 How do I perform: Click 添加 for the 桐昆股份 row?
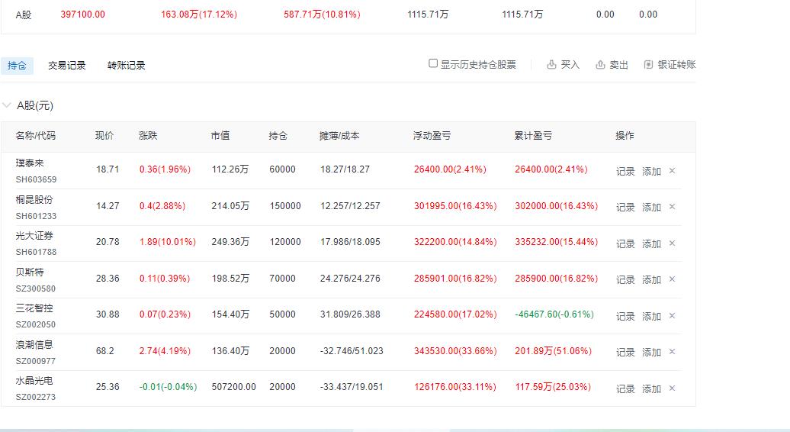point(651,207)
